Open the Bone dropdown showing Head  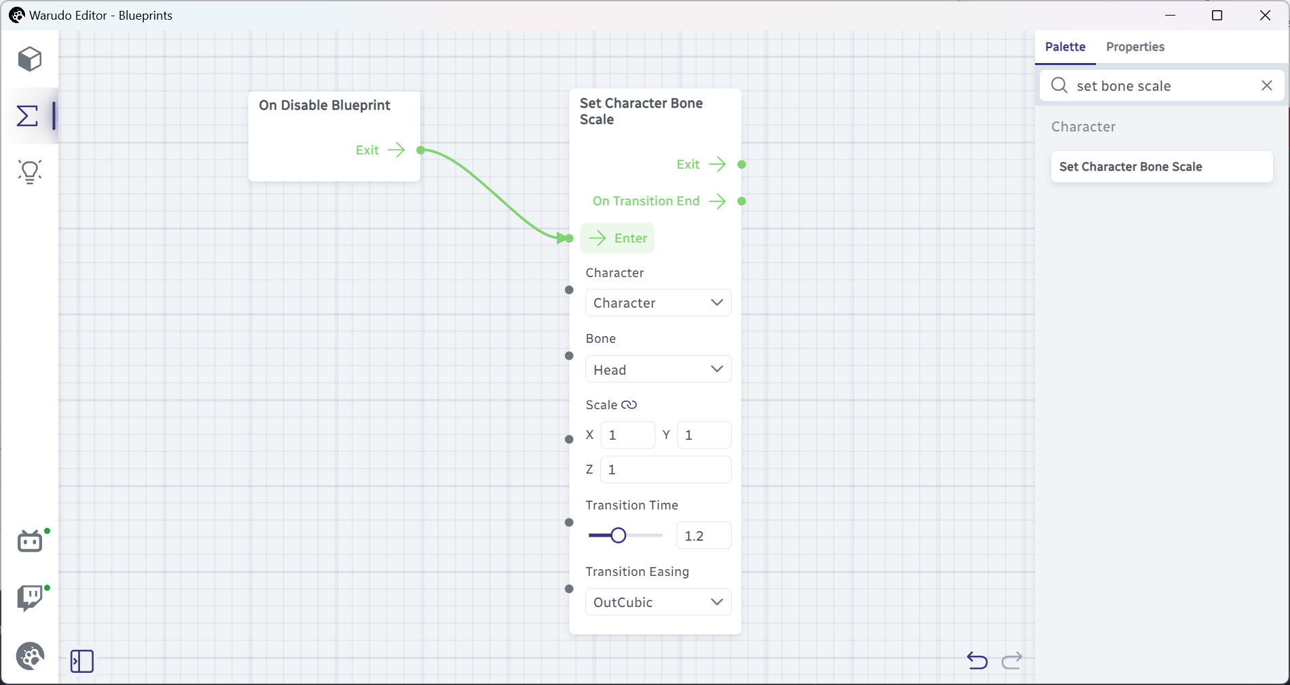[658, 369]
